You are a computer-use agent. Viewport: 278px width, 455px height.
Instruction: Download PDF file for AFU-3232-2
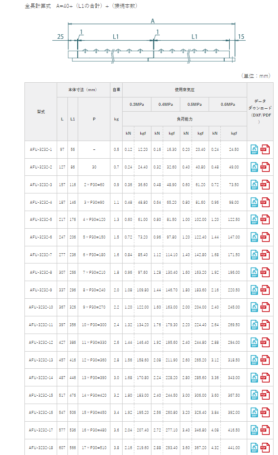pos(265,167)
